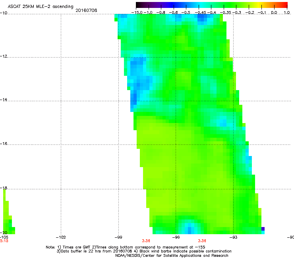Click the -93 longitude axis label
The height and width of the screenshot is (258, 294).
[234, 237]
